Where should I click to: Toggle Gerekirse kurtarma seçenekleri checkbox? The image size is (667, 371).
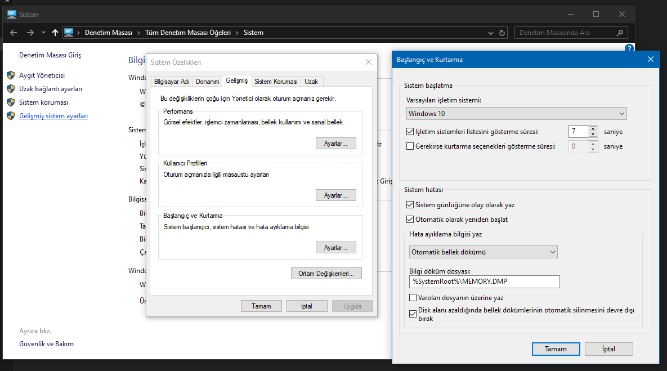(410, 146)
